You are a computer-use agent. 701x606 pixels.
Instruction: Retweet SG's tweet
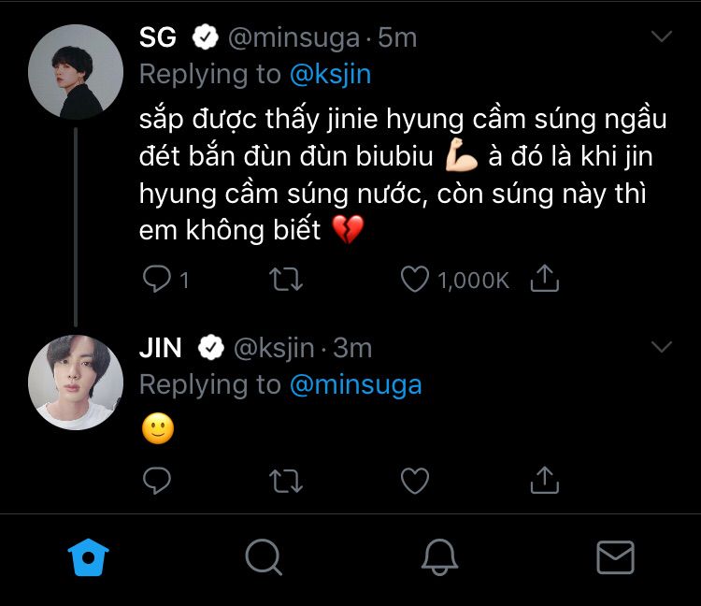click(x=286, y=279)
